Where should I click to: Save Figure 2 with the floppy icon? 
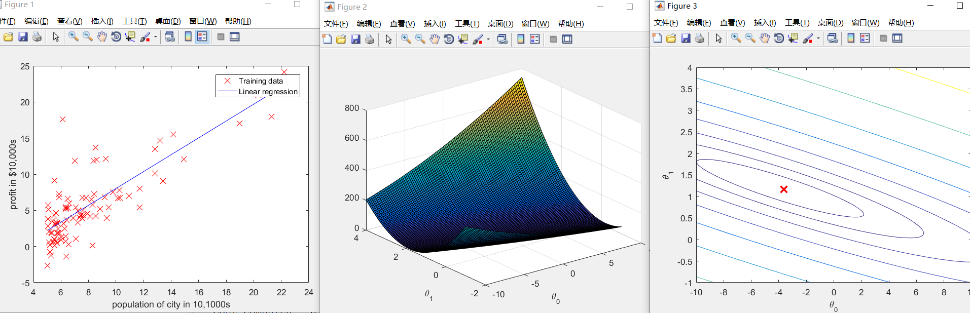(x=355, y=40)
